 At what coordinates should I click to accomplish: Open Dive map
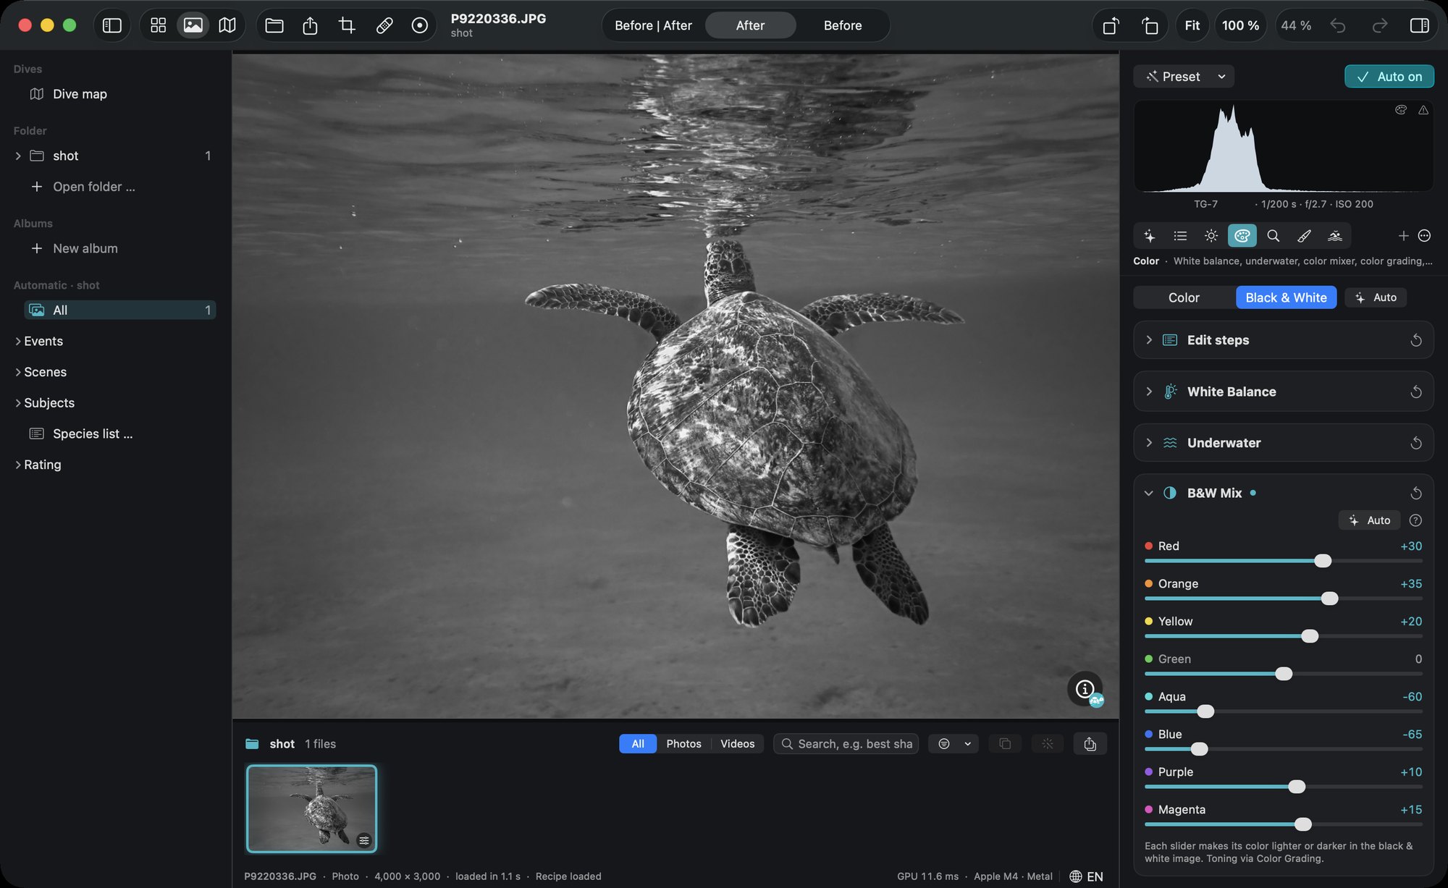point(80,94)
